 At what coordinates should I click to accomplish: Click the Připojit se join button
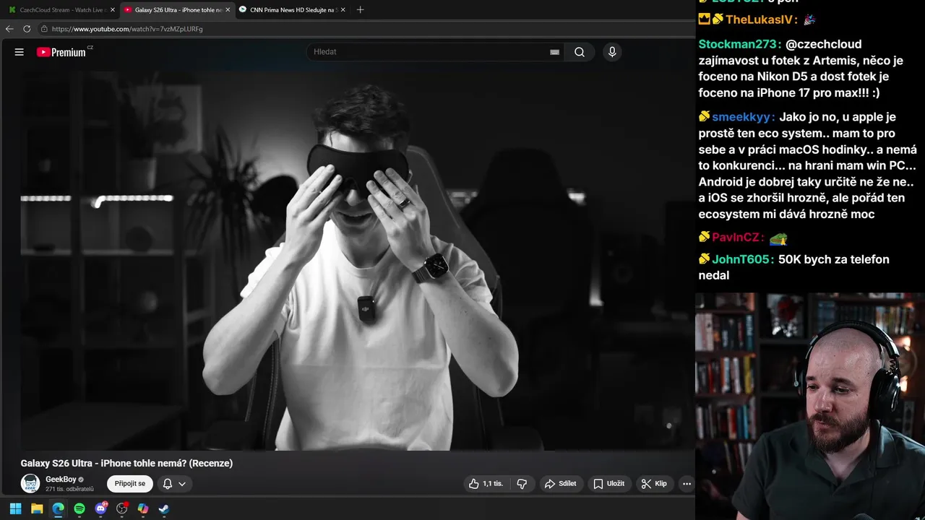coord(130,483)
